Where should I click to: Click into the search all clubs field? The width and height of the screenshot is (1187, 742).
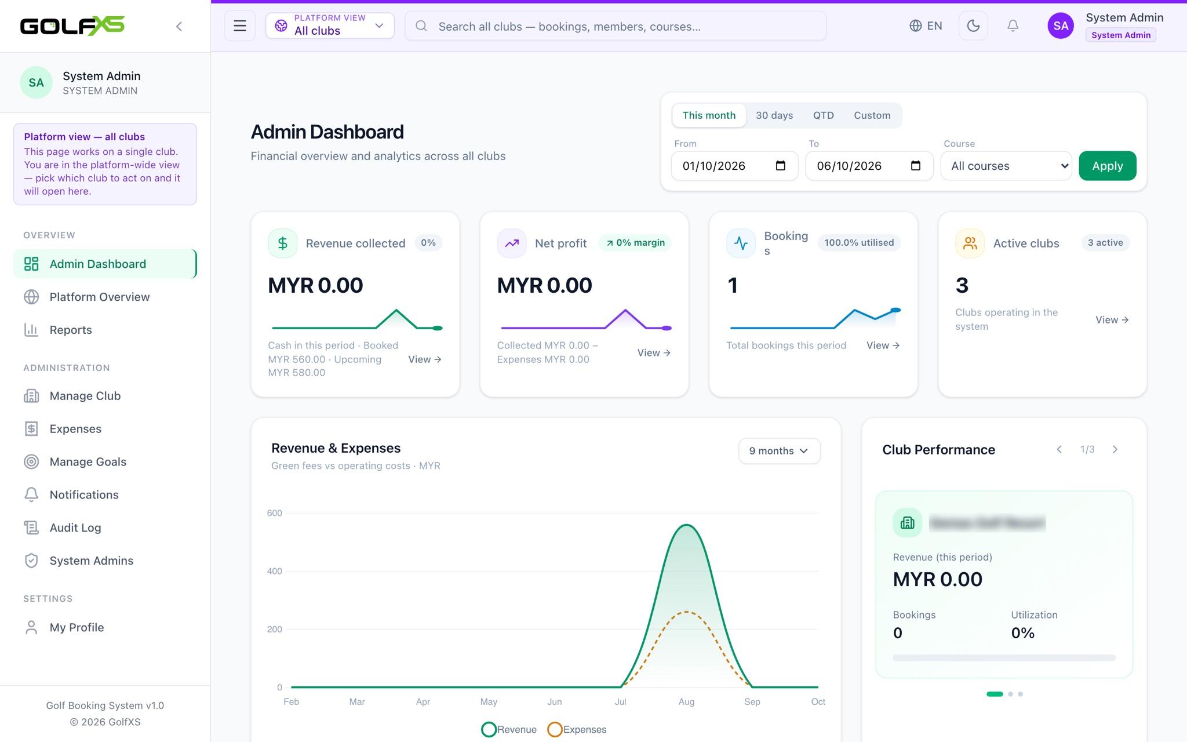616,26
